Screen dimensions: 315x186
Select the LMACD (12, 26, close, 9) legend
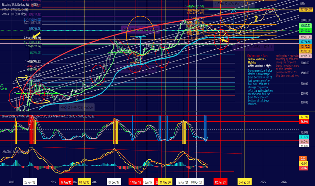click(15, 152)
